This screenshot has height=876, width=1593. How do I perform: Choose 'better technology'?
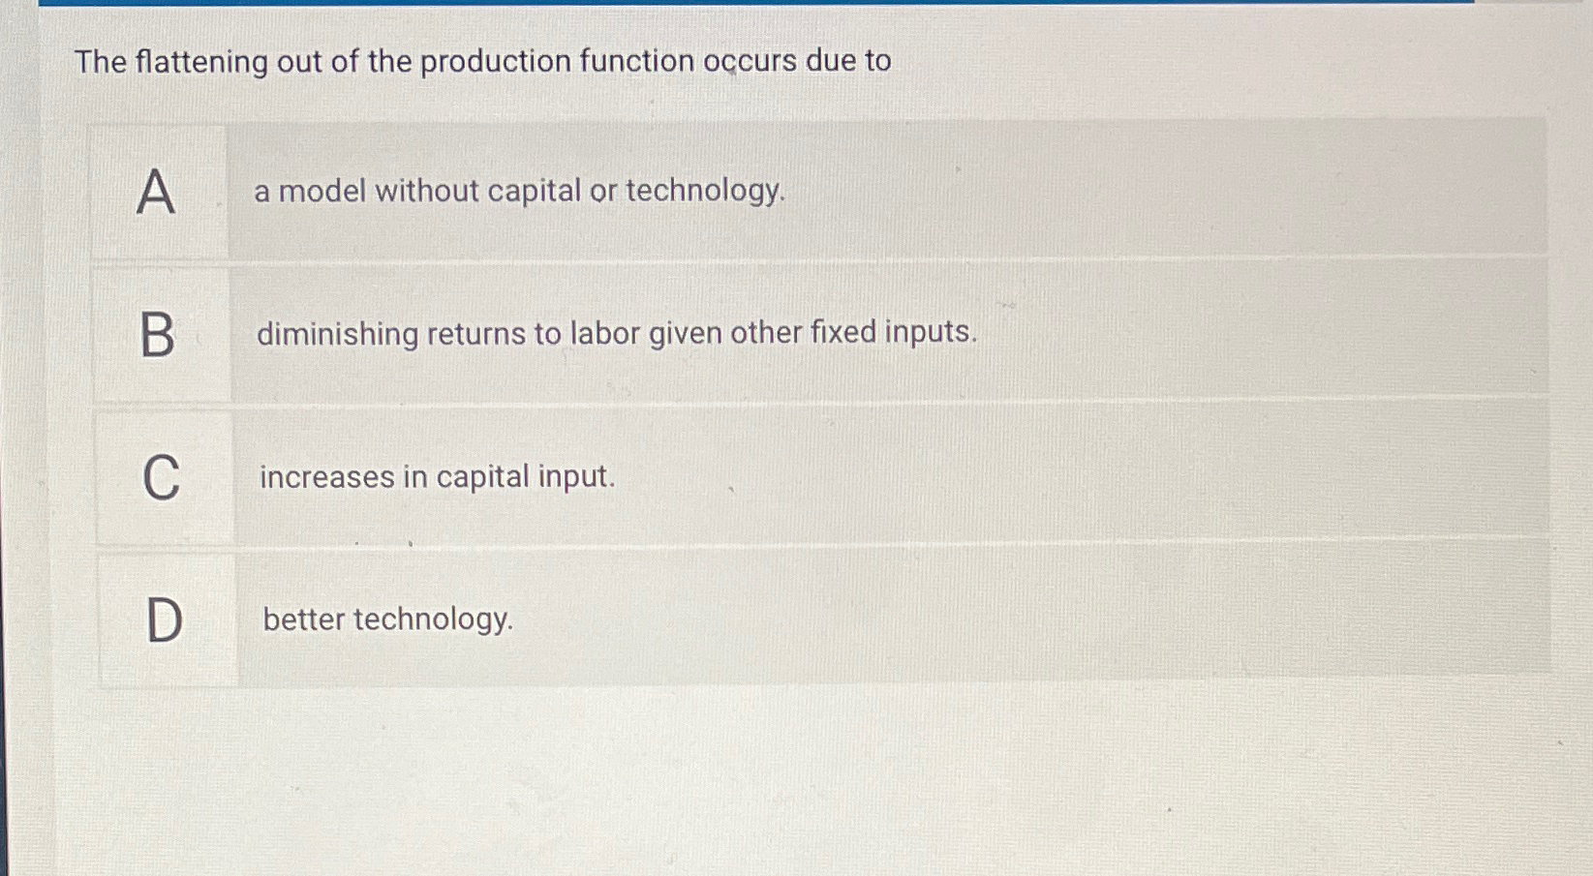click(387, 619)
